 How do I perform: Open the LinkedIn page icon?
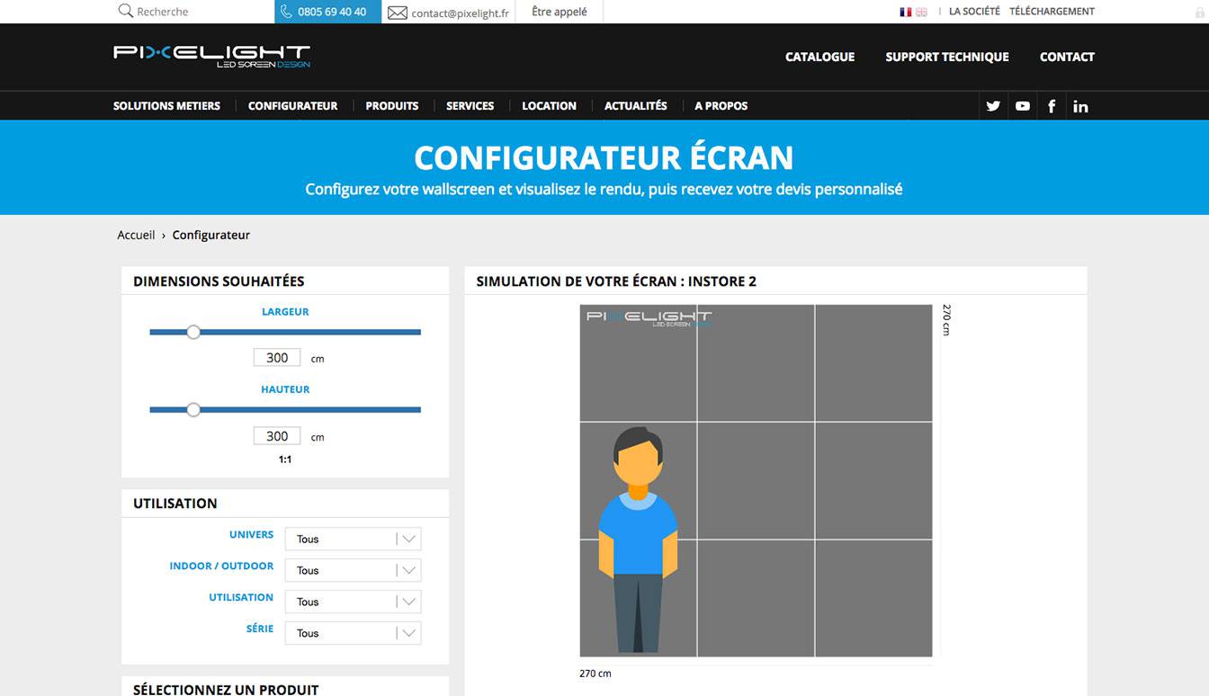tap(1080, 106)
